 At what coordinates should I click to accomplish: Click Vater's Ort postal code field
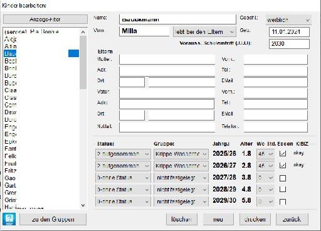coord(132,115)
